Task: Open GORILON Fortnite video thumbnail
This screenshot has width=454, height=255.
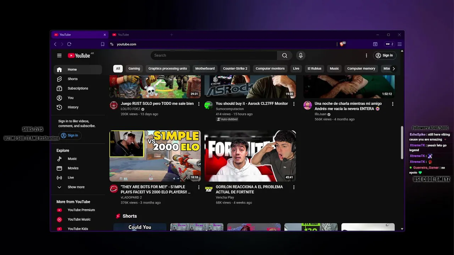Action: click(x=250, y=156)
